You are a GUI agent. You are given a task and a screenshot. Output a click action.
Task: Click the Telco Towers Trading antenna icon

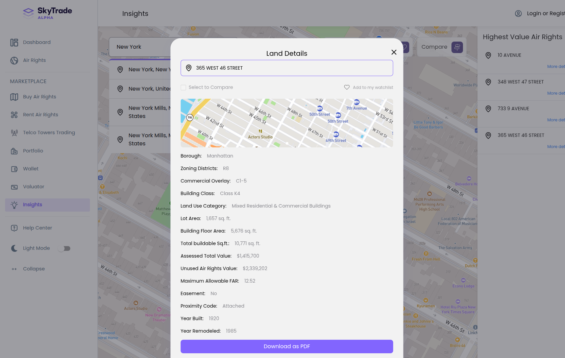click(14, 133)
